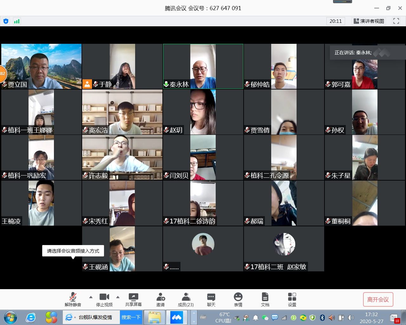406x325 pixels.
Task: Open the green network signal indicator
Action: pos(16,21)
